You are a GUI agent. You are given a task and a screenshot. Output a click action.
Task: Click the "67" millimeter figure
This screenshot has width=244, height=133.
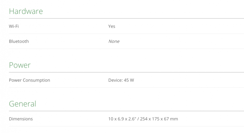click(168, 119)
